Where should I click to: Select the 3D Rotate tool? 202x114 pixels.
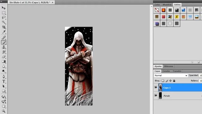[3, 97]
